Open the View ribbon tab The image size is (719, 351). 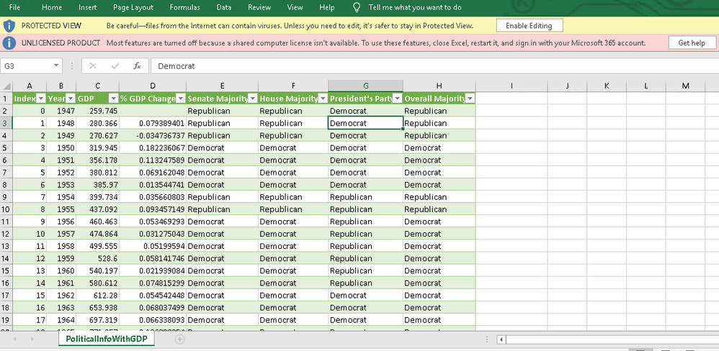[x=295, y=7]
